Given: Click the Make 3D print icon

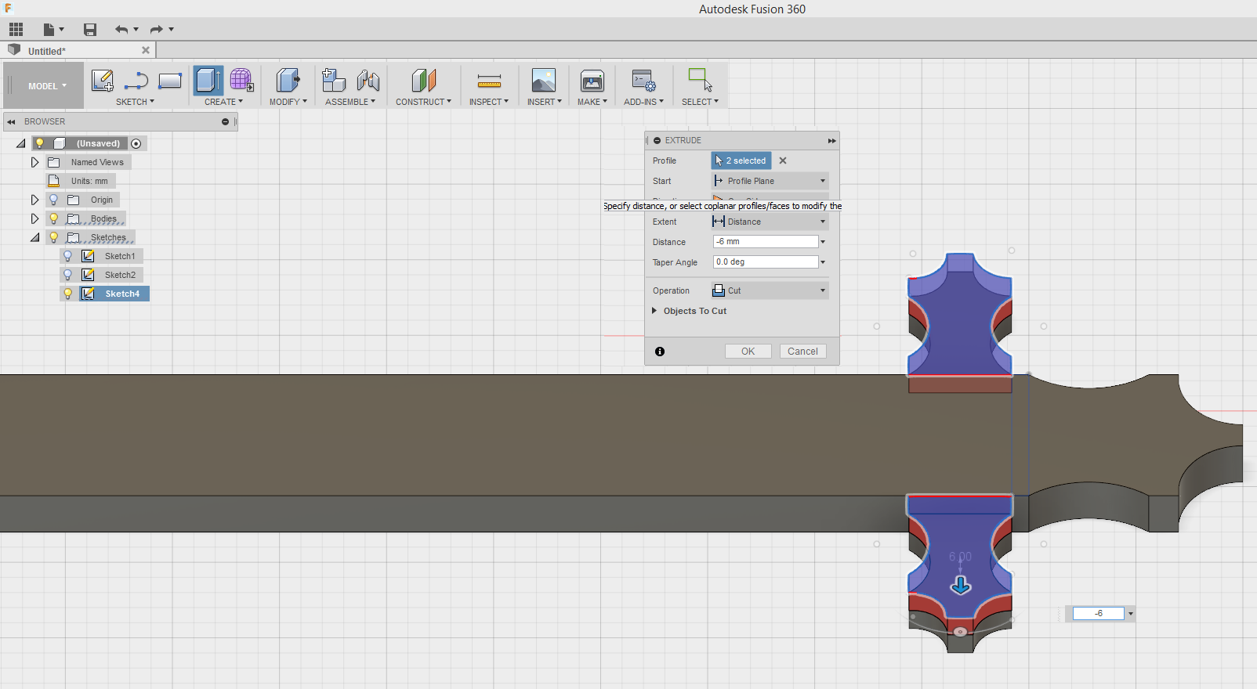Looking at the screenshot, I should tap(592, 81).
